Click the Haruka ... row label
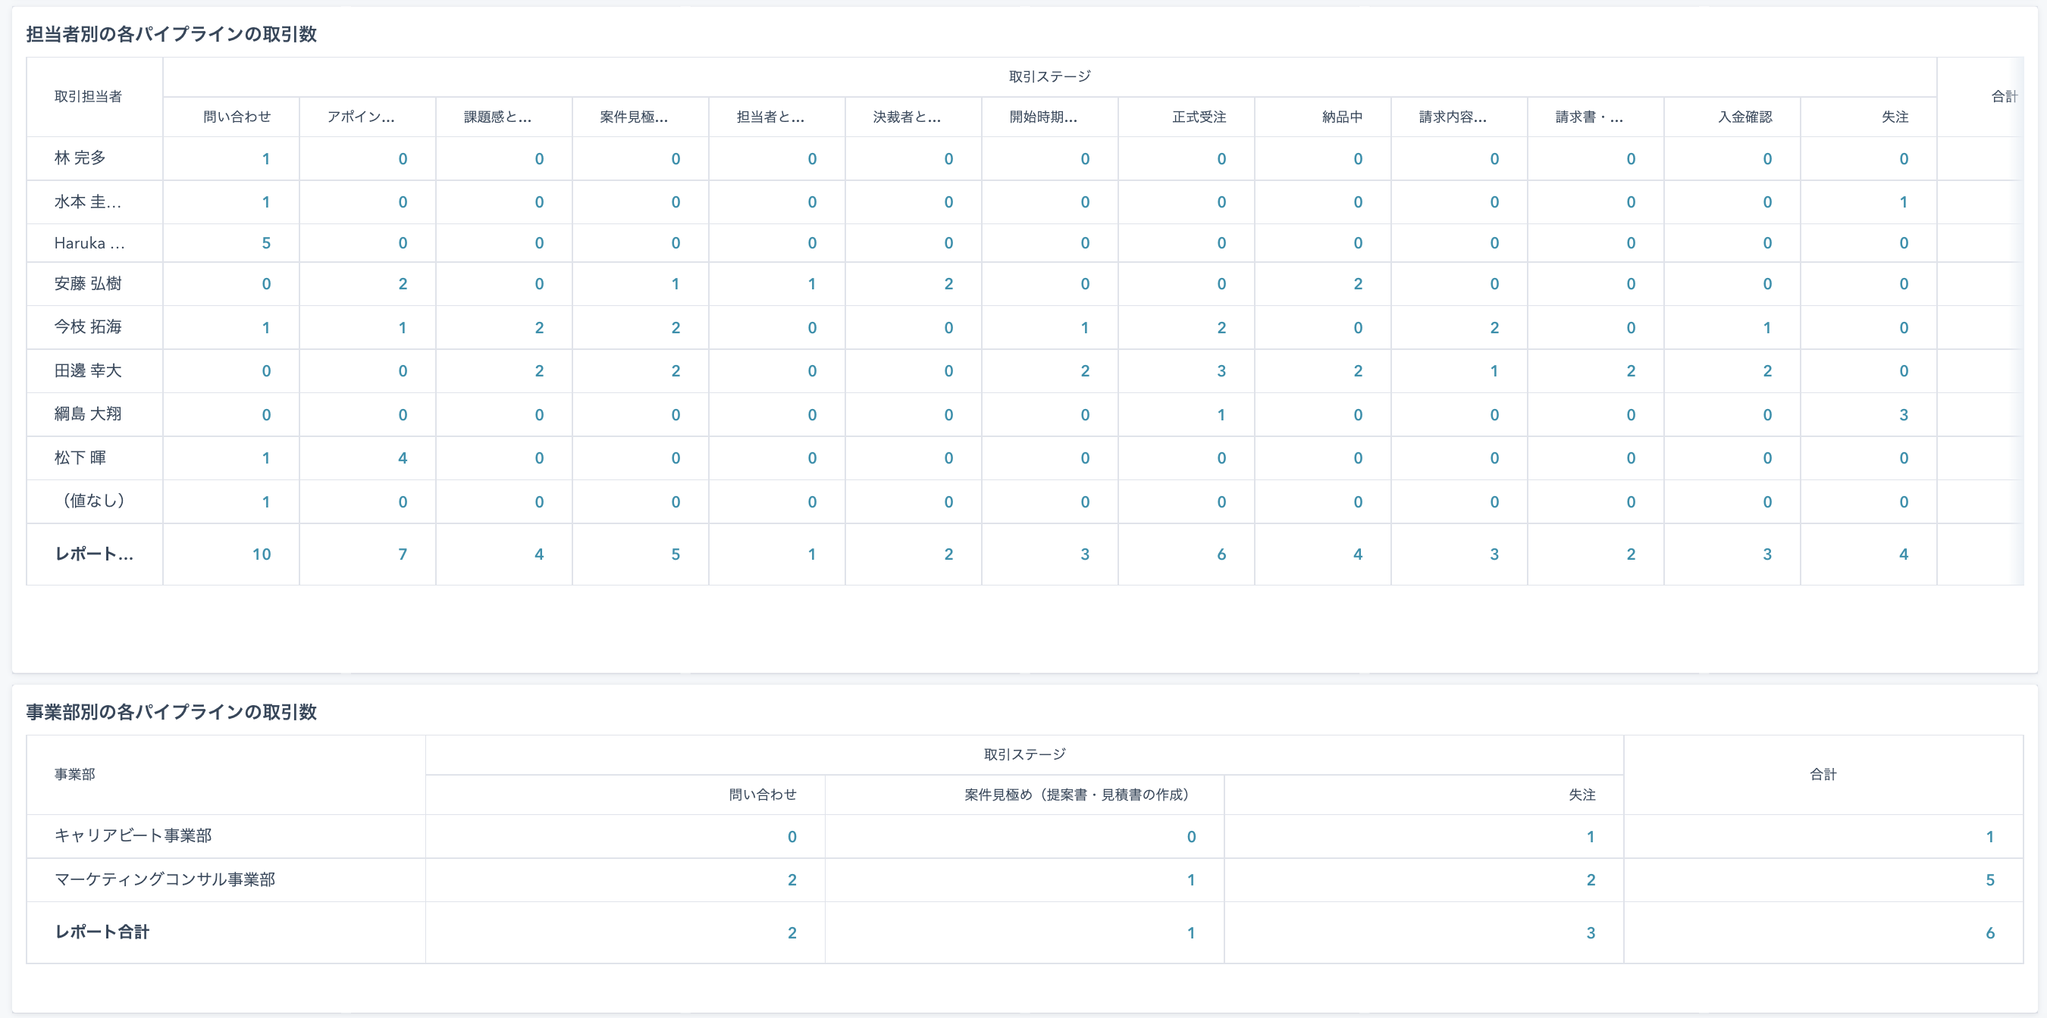Image resolution: width=2047 pixels, height=1018 pixels. point(89,243)
